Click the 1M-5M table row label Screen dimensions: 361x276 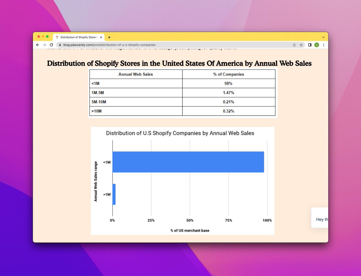97,93
